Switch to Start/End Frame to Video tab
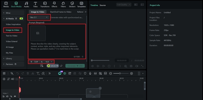Image resolution: width=203 pixels, height=100 pixels. pyautogui.click(x=61, y=12)
